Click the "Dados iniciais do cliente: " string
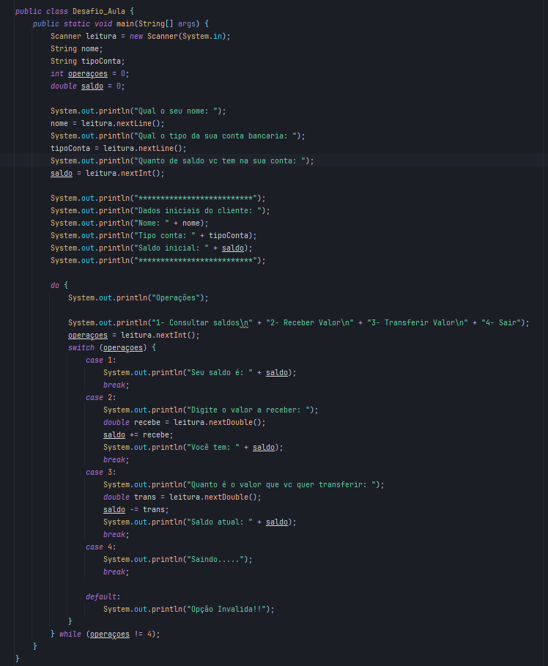 coord(200,211)
